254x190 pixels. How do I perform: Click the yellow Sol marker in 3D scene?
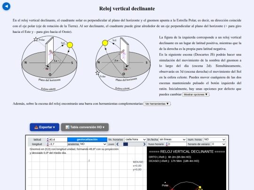(200, 187)
